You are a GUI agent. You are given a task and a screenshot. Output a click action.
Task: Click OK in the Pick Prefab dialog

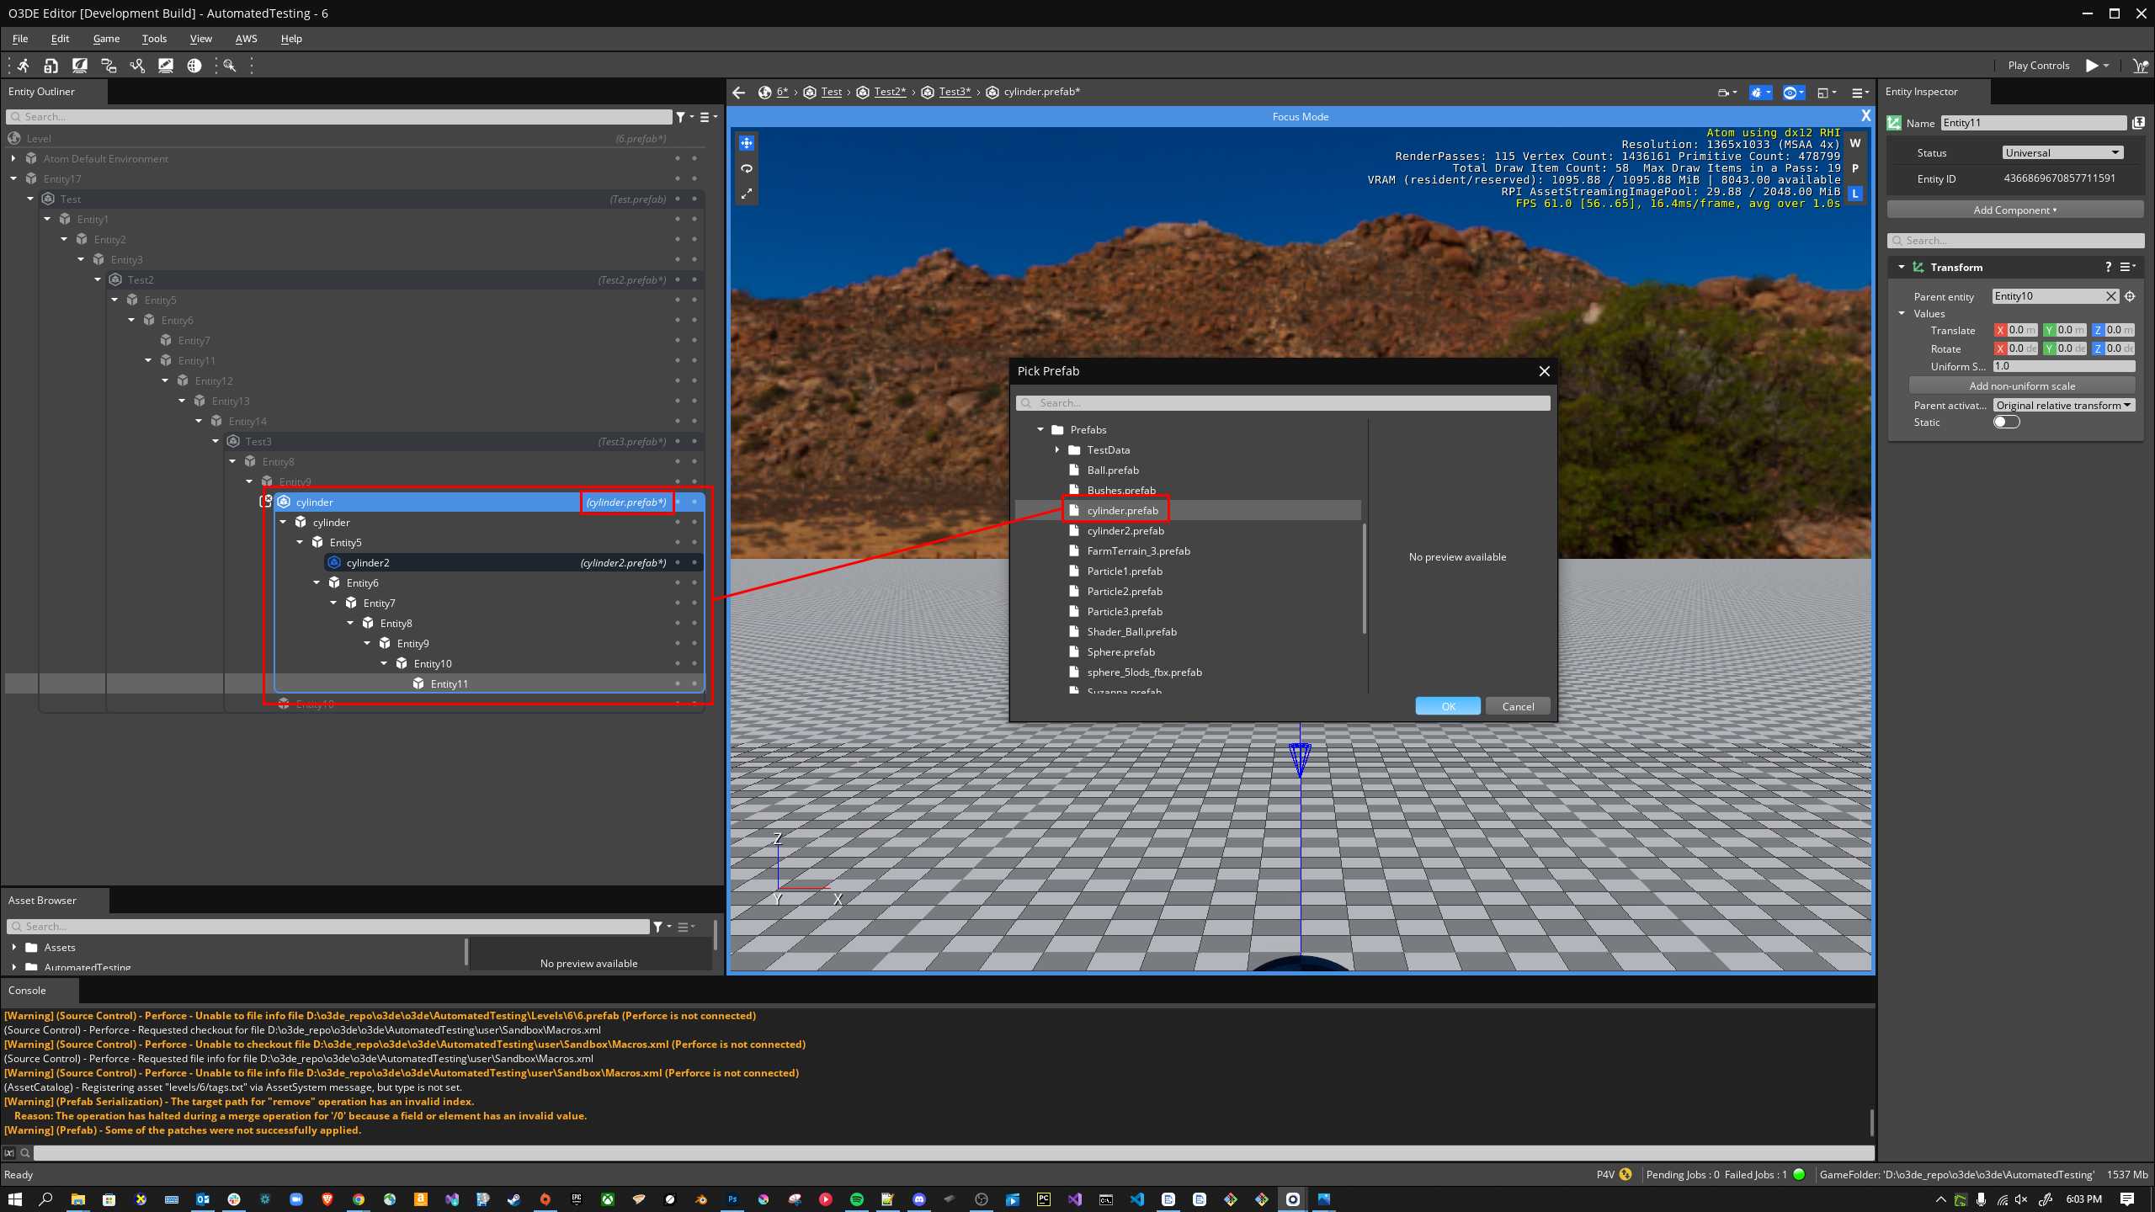click(x=1447, y=705)
